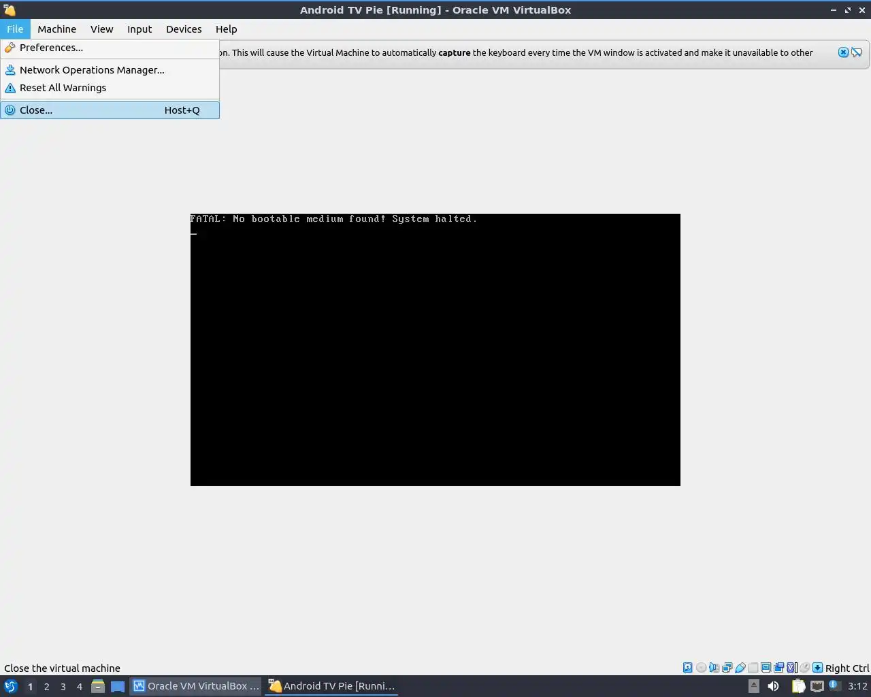The image size is (871, 697).
Task: Click the virtualization features V indicator
Action: [791, 668]
